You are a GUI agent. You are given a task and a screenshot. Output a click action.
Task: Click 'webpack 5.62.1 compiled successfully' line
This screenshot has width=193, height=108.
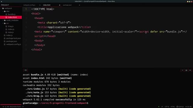[x=54, y=100]
